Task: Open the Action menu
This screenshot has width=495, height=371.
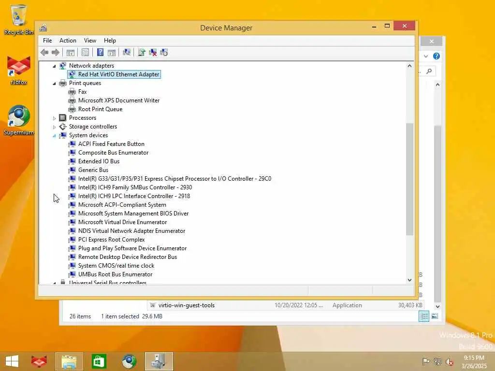Action: coord(68,41)
